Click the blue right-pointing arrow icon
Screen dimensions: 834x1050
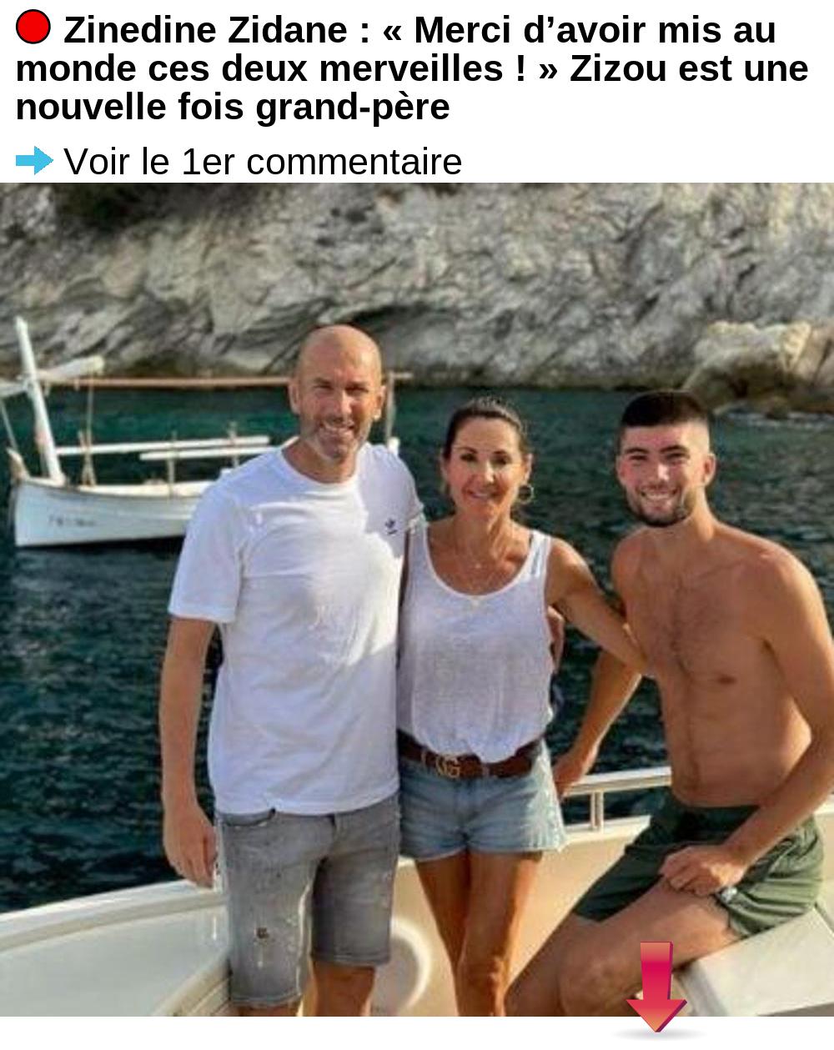[x=35, y=159]
